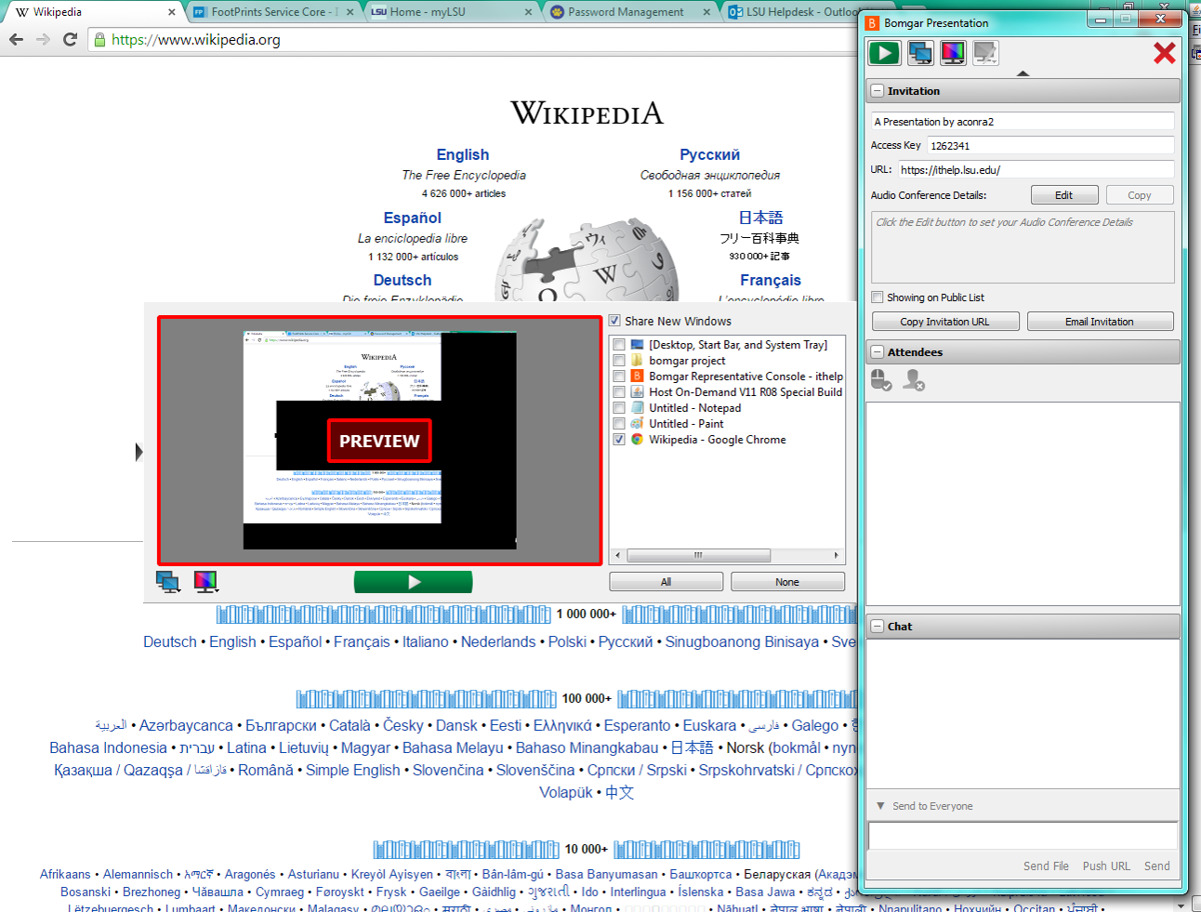Toggle Showing on Public List checkbox
The height and width of the screenshot is (912, 1201).
pos(877,297)
